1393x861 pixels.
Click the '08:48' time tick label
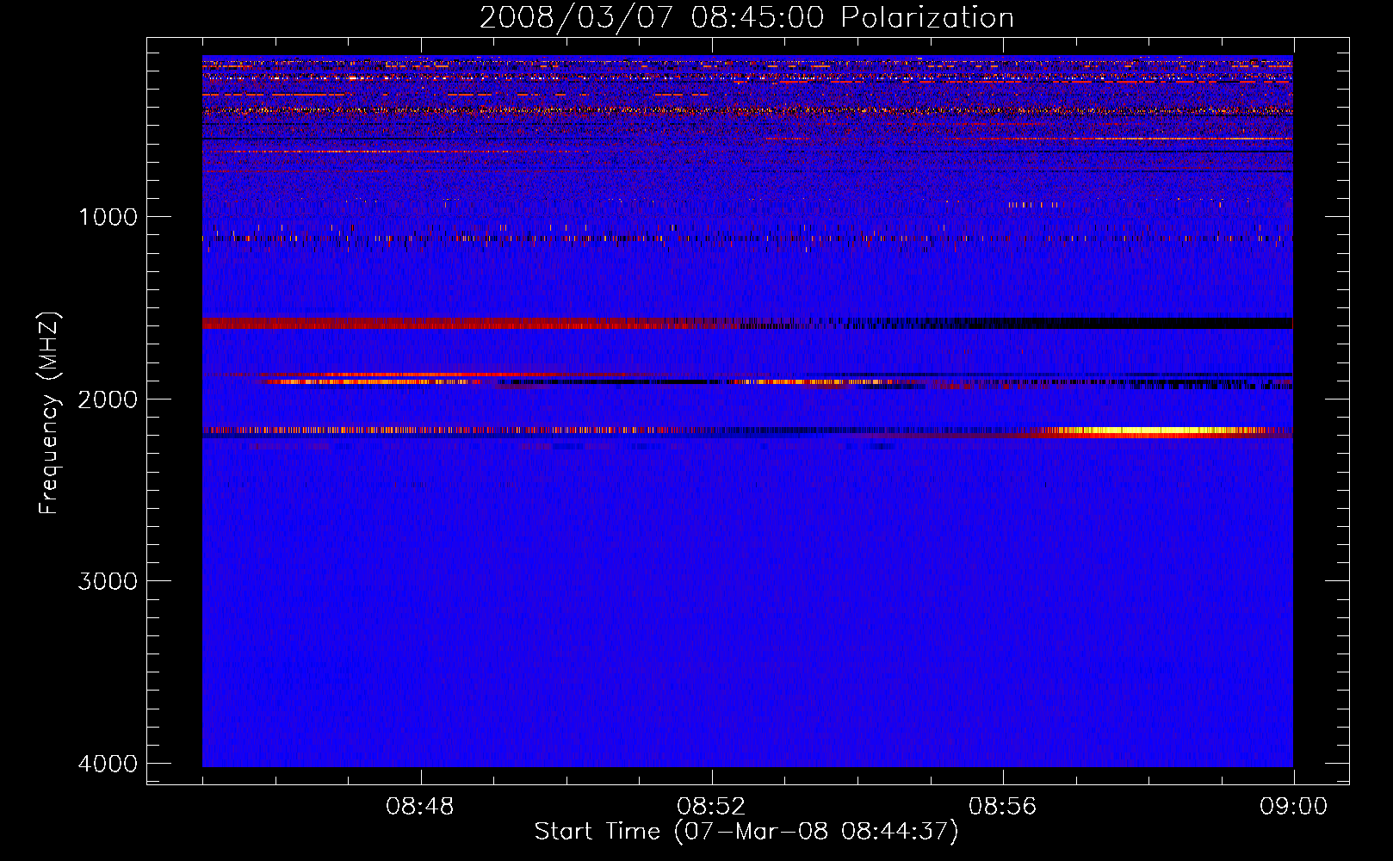pos(420,807)
